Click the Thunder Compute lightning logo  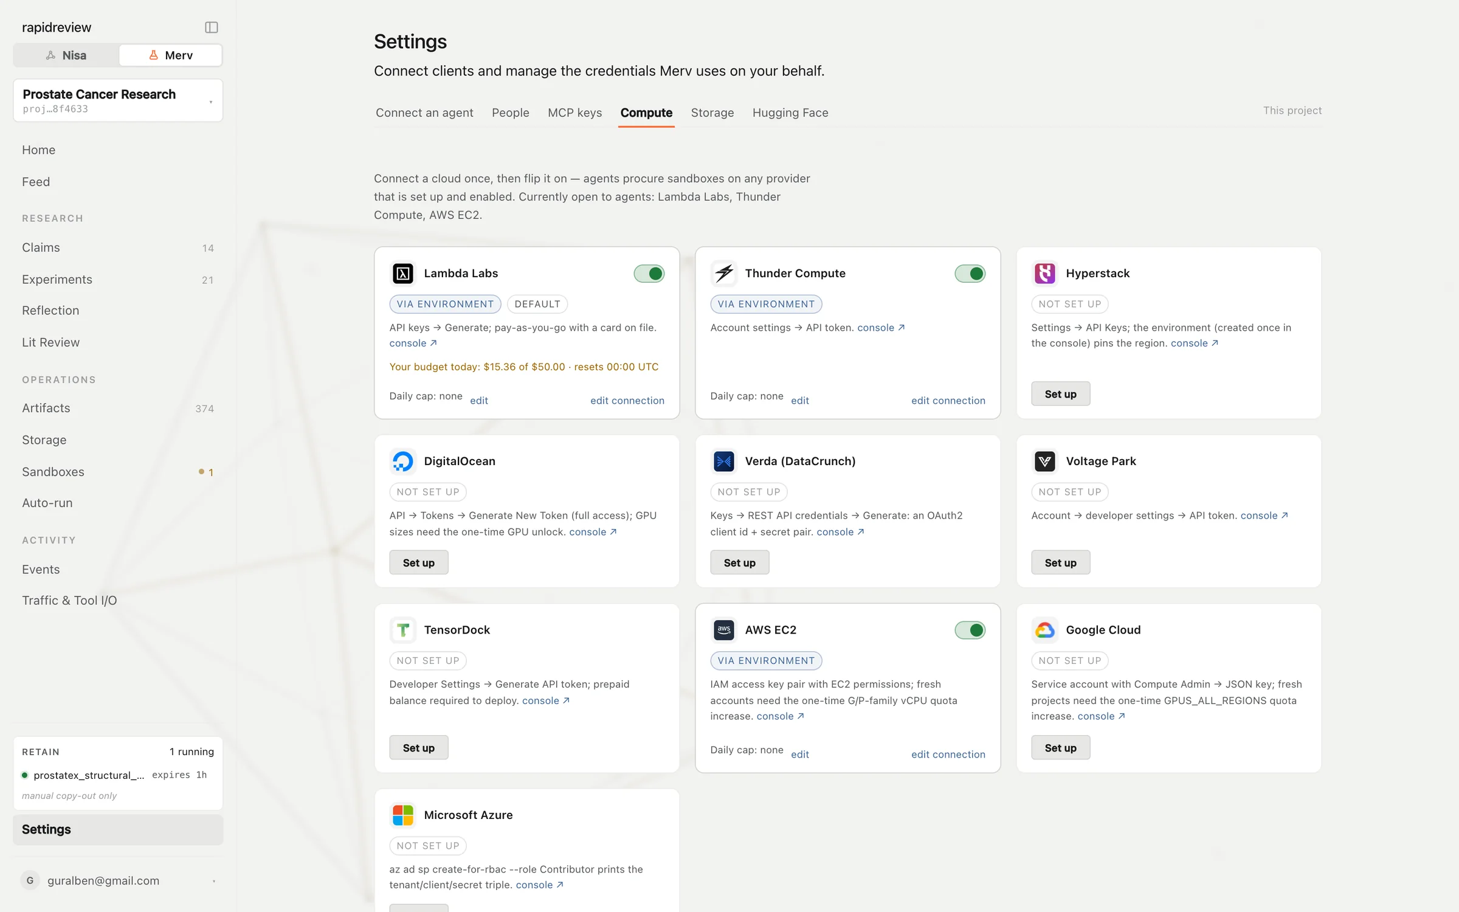(x=723, y=274)
